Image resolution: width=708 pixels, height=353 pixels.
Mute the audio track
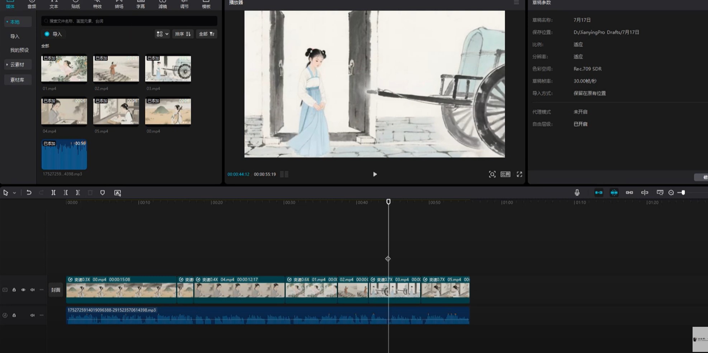32,315
